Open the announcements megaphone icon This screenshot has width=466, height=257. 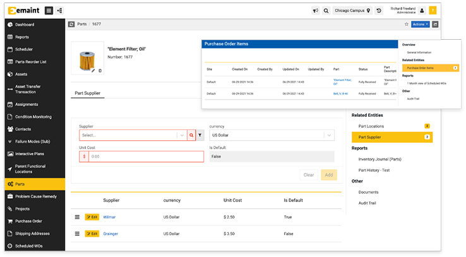pyautogui.click(x=315, y=11)
